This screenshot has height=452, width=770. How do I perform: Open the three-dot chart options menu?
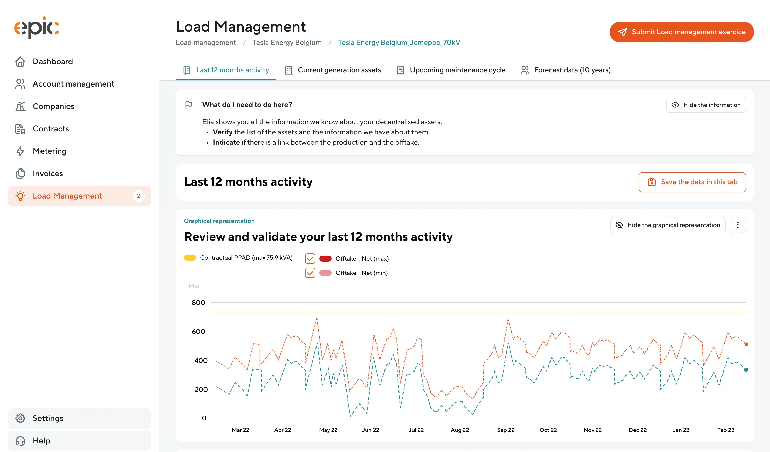(738, 225)
